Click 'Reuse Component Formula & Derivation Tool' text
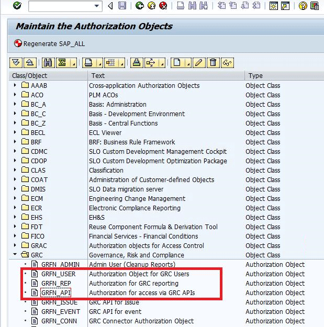 (153, 227)
